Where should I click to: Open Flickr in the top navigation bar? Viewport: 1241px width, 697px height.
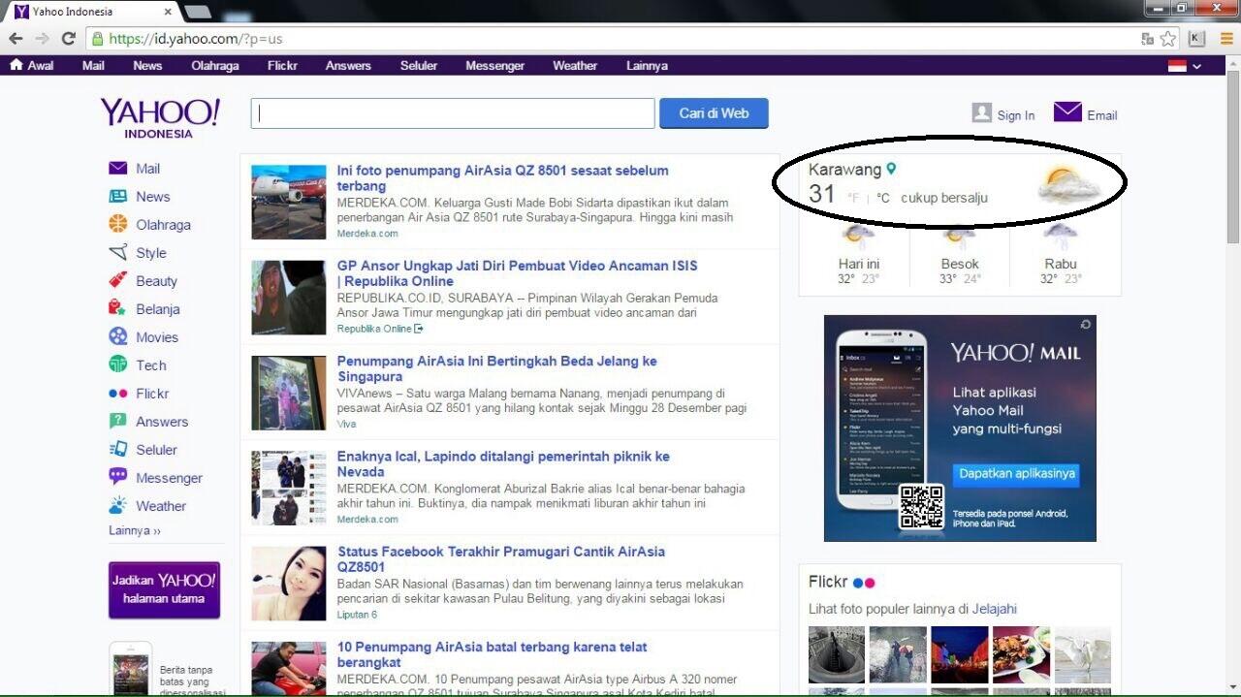(x=282, y=66)
